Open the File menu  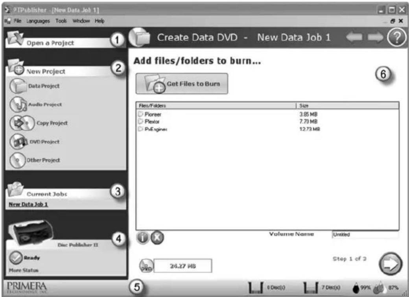17,21
